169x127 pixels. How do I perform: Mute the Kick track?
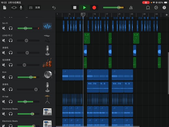click(4, 77)
